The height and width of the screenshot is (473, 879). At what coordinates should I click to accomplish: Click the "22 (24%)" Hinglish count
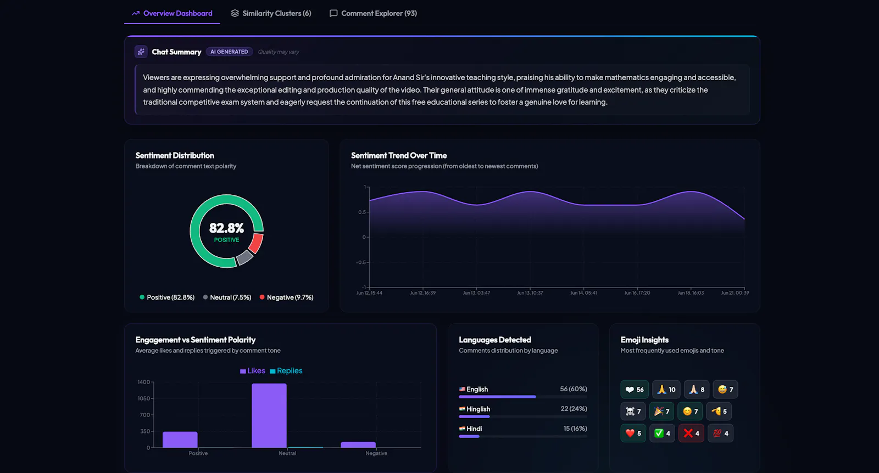tap(574, 409)
